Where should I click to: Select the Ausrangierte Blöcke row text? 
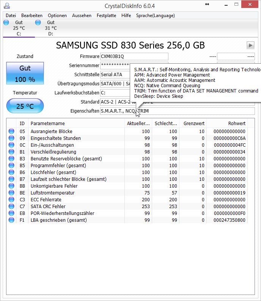tap(52, 132)
